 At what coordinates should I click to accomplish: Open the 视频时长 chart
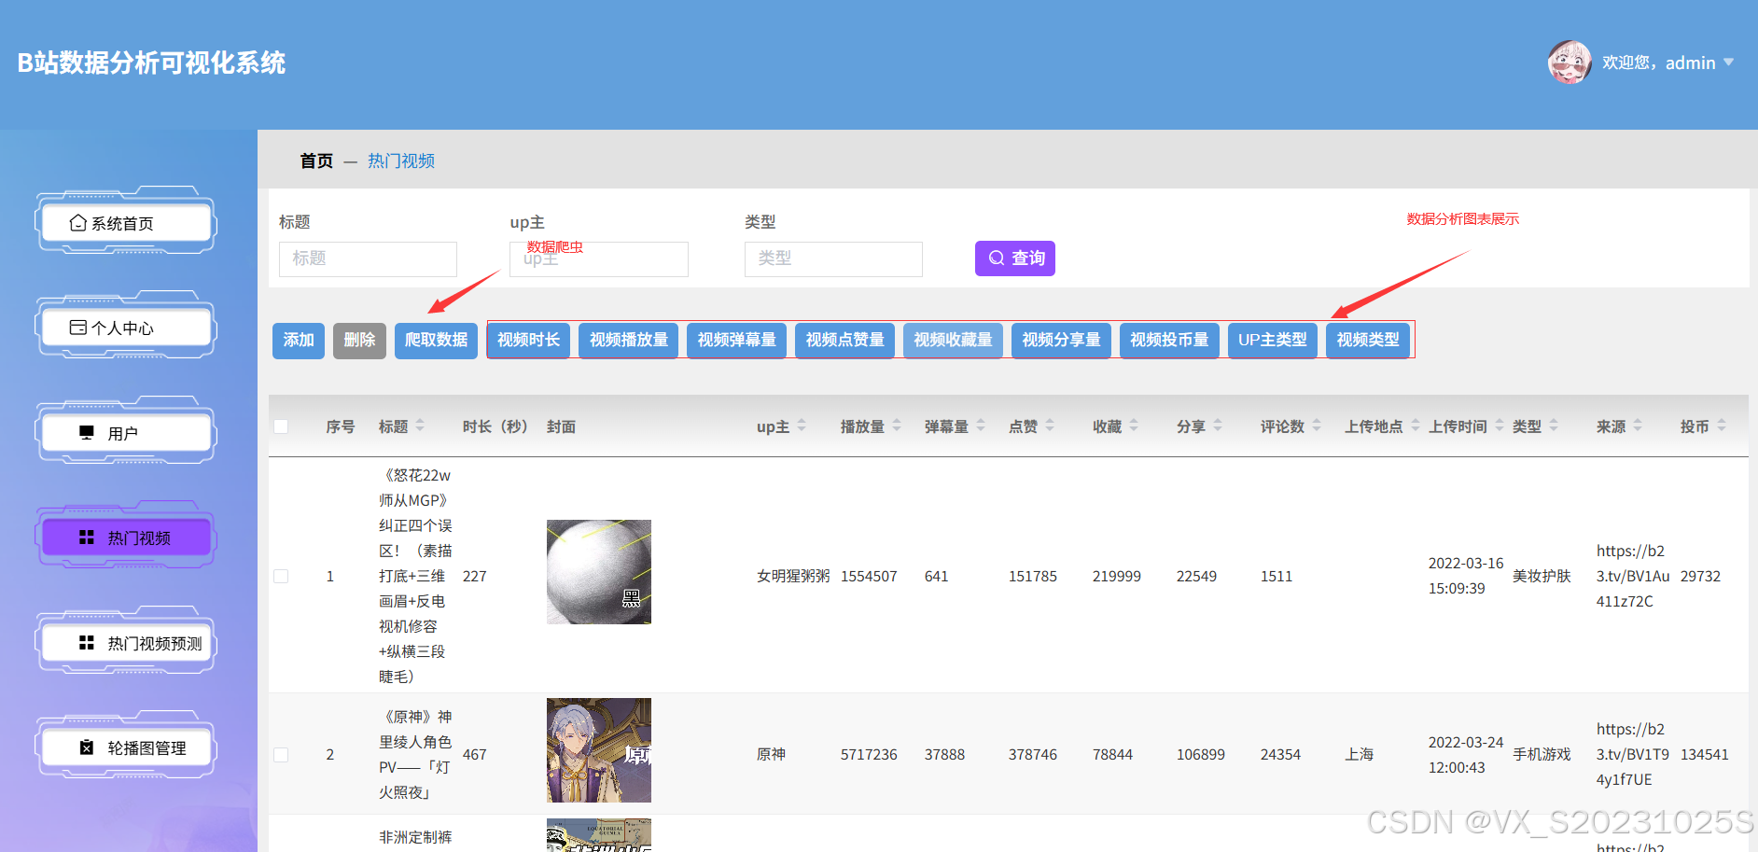click(x=528, y=341)
